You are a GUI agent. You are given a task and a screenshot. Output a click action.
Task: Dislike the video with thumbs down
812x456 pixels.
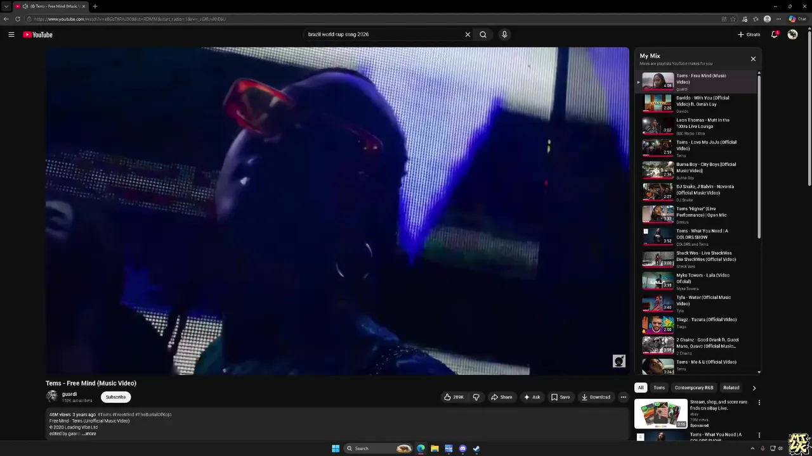pos(476,397)
